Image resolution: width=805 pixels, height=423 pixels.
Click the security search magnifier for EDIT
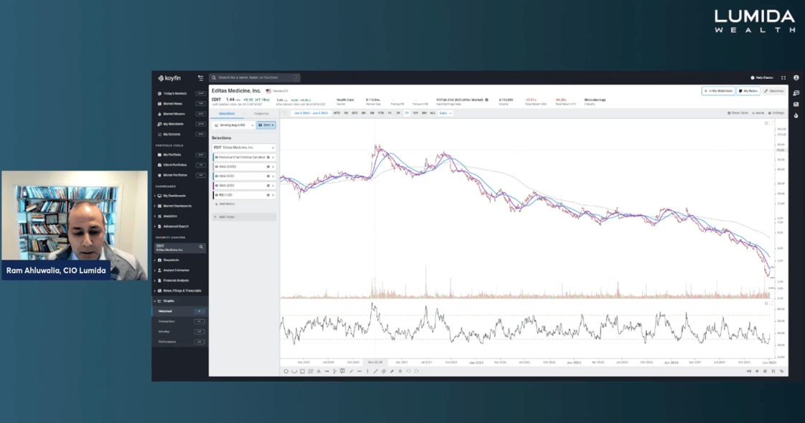201,247
